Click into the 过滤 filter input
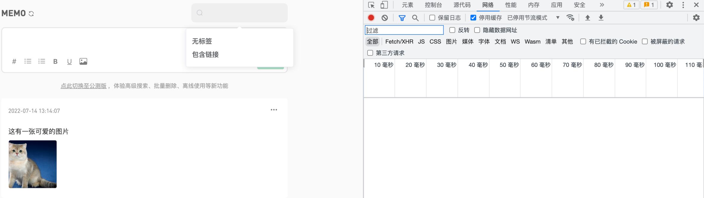Screen dimensions: 704x198 [x=404, y=30]
